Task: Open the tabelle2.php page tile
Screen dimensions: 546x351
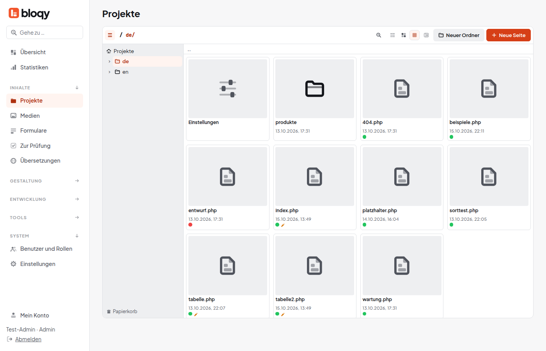Action: 315,276
